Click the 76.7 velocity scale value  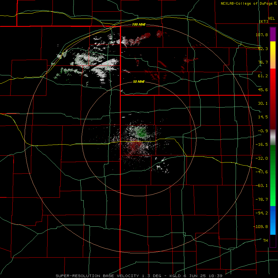[x=263, y=62]
